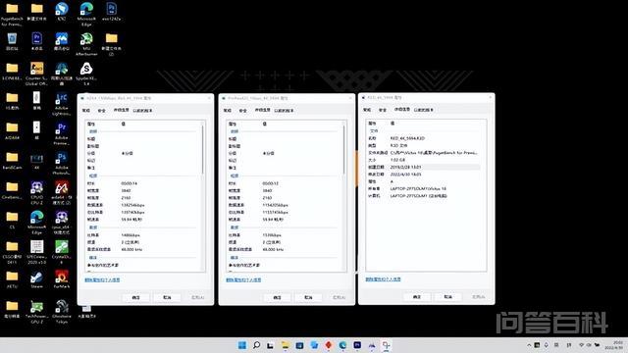Select the AIDA64 desktop folder

tap(12, 130)
